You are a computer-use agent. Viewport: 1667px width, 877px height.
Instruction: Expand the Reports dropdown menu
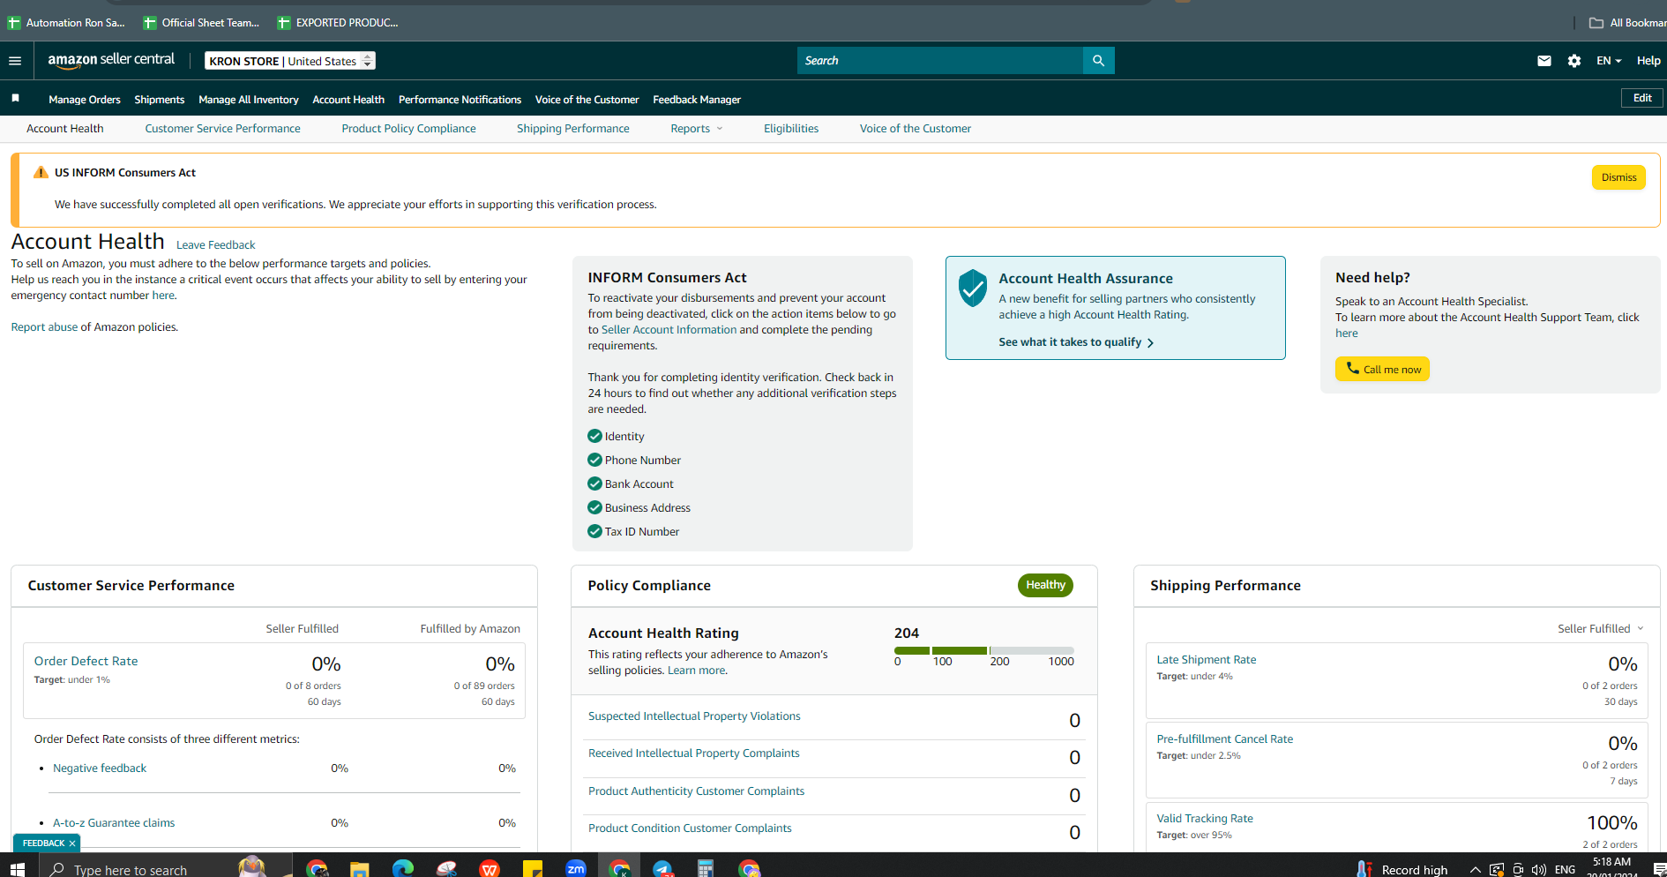click(x=697, y=129)
